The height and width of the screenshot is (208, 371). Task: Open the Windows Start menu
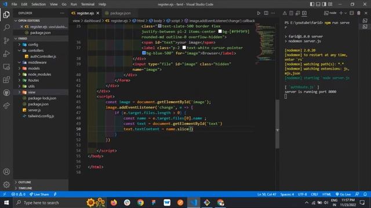(x=6, y=203)
